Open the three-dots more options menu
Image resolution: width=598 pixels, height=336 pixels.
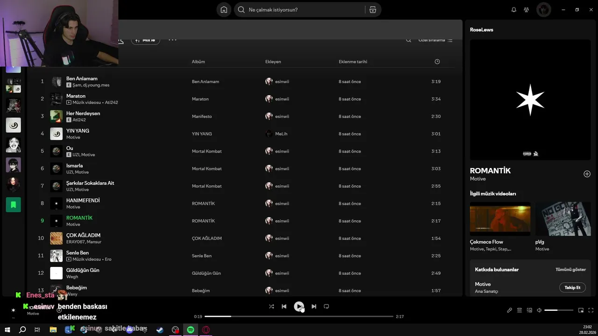[x=172, y=40]
